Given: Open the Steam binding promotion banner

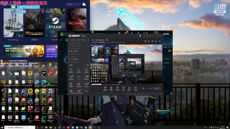Looking at the screenshot, I should pyautogui.click(x=24, y=51).
